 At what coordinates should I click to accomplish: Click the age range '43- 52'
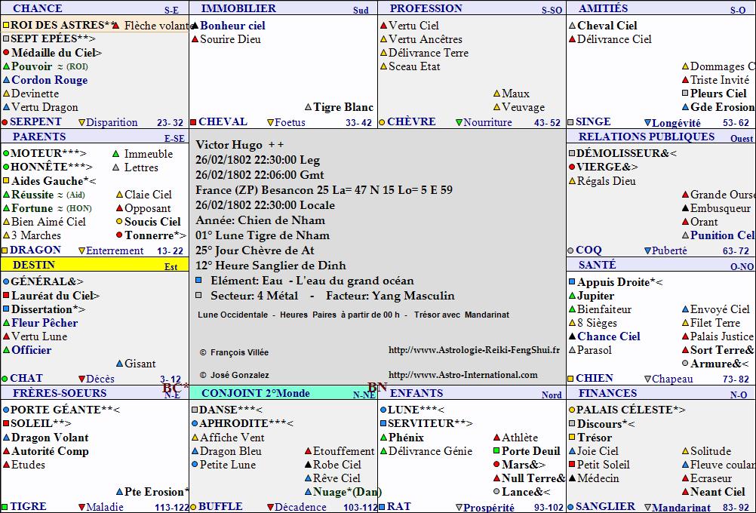click(x=547, y=123)
